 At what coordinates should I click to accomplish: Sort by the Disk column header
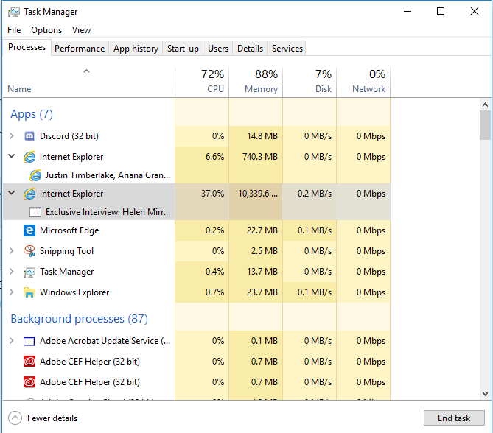[310, 82]
